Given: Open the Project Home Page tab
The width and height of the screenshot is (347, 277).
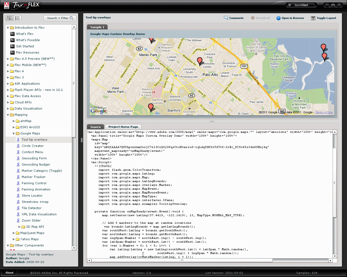Looking at the screenshot, I should tap(123, 127).
